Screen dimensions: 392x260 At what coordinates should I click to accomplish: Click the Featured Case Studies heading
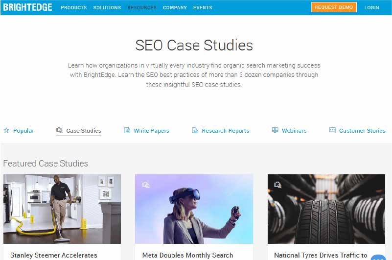46,164
